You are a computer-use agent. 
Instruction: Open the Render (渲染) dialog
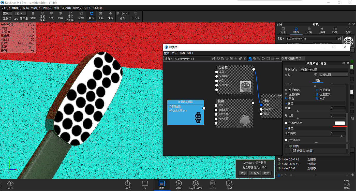[x=229, y=185]
